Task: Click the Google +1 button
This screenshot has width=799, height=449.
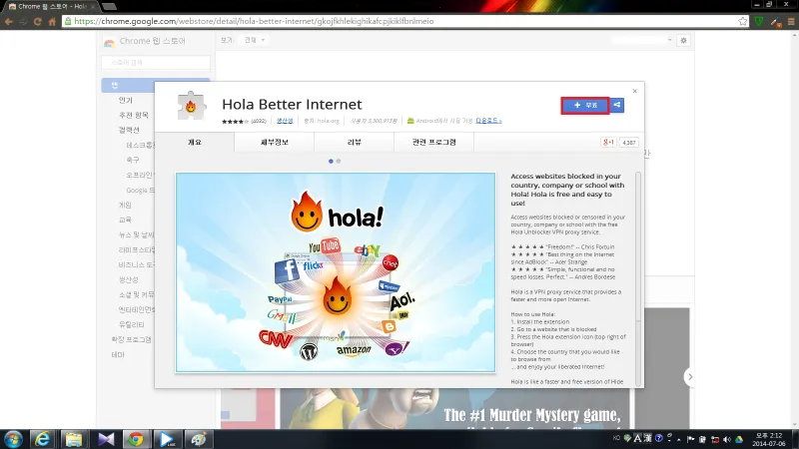Action: pyautogui.click(x=608, y=143)
